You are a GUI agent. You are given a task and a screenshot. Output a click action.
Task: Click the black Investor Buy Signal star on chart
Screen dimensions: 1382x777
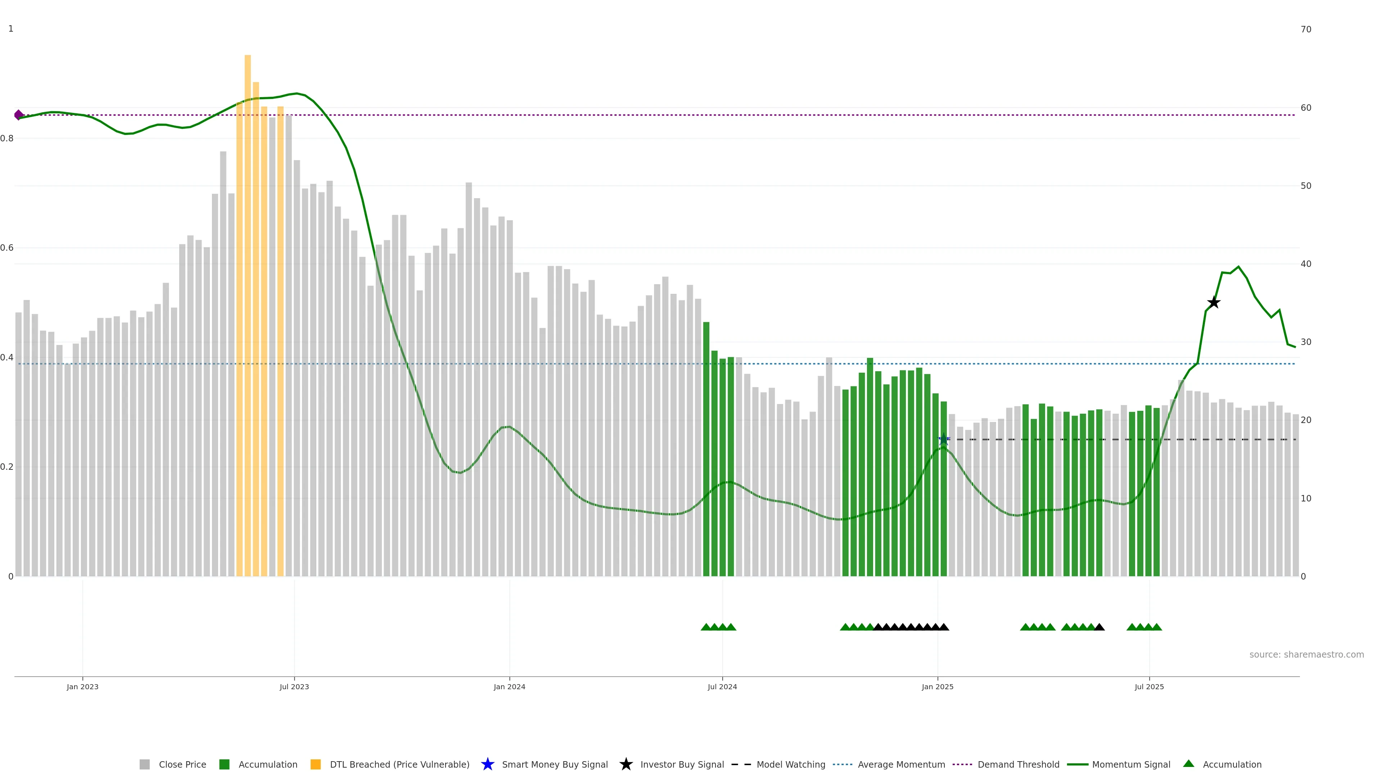tap(1214, 303)
